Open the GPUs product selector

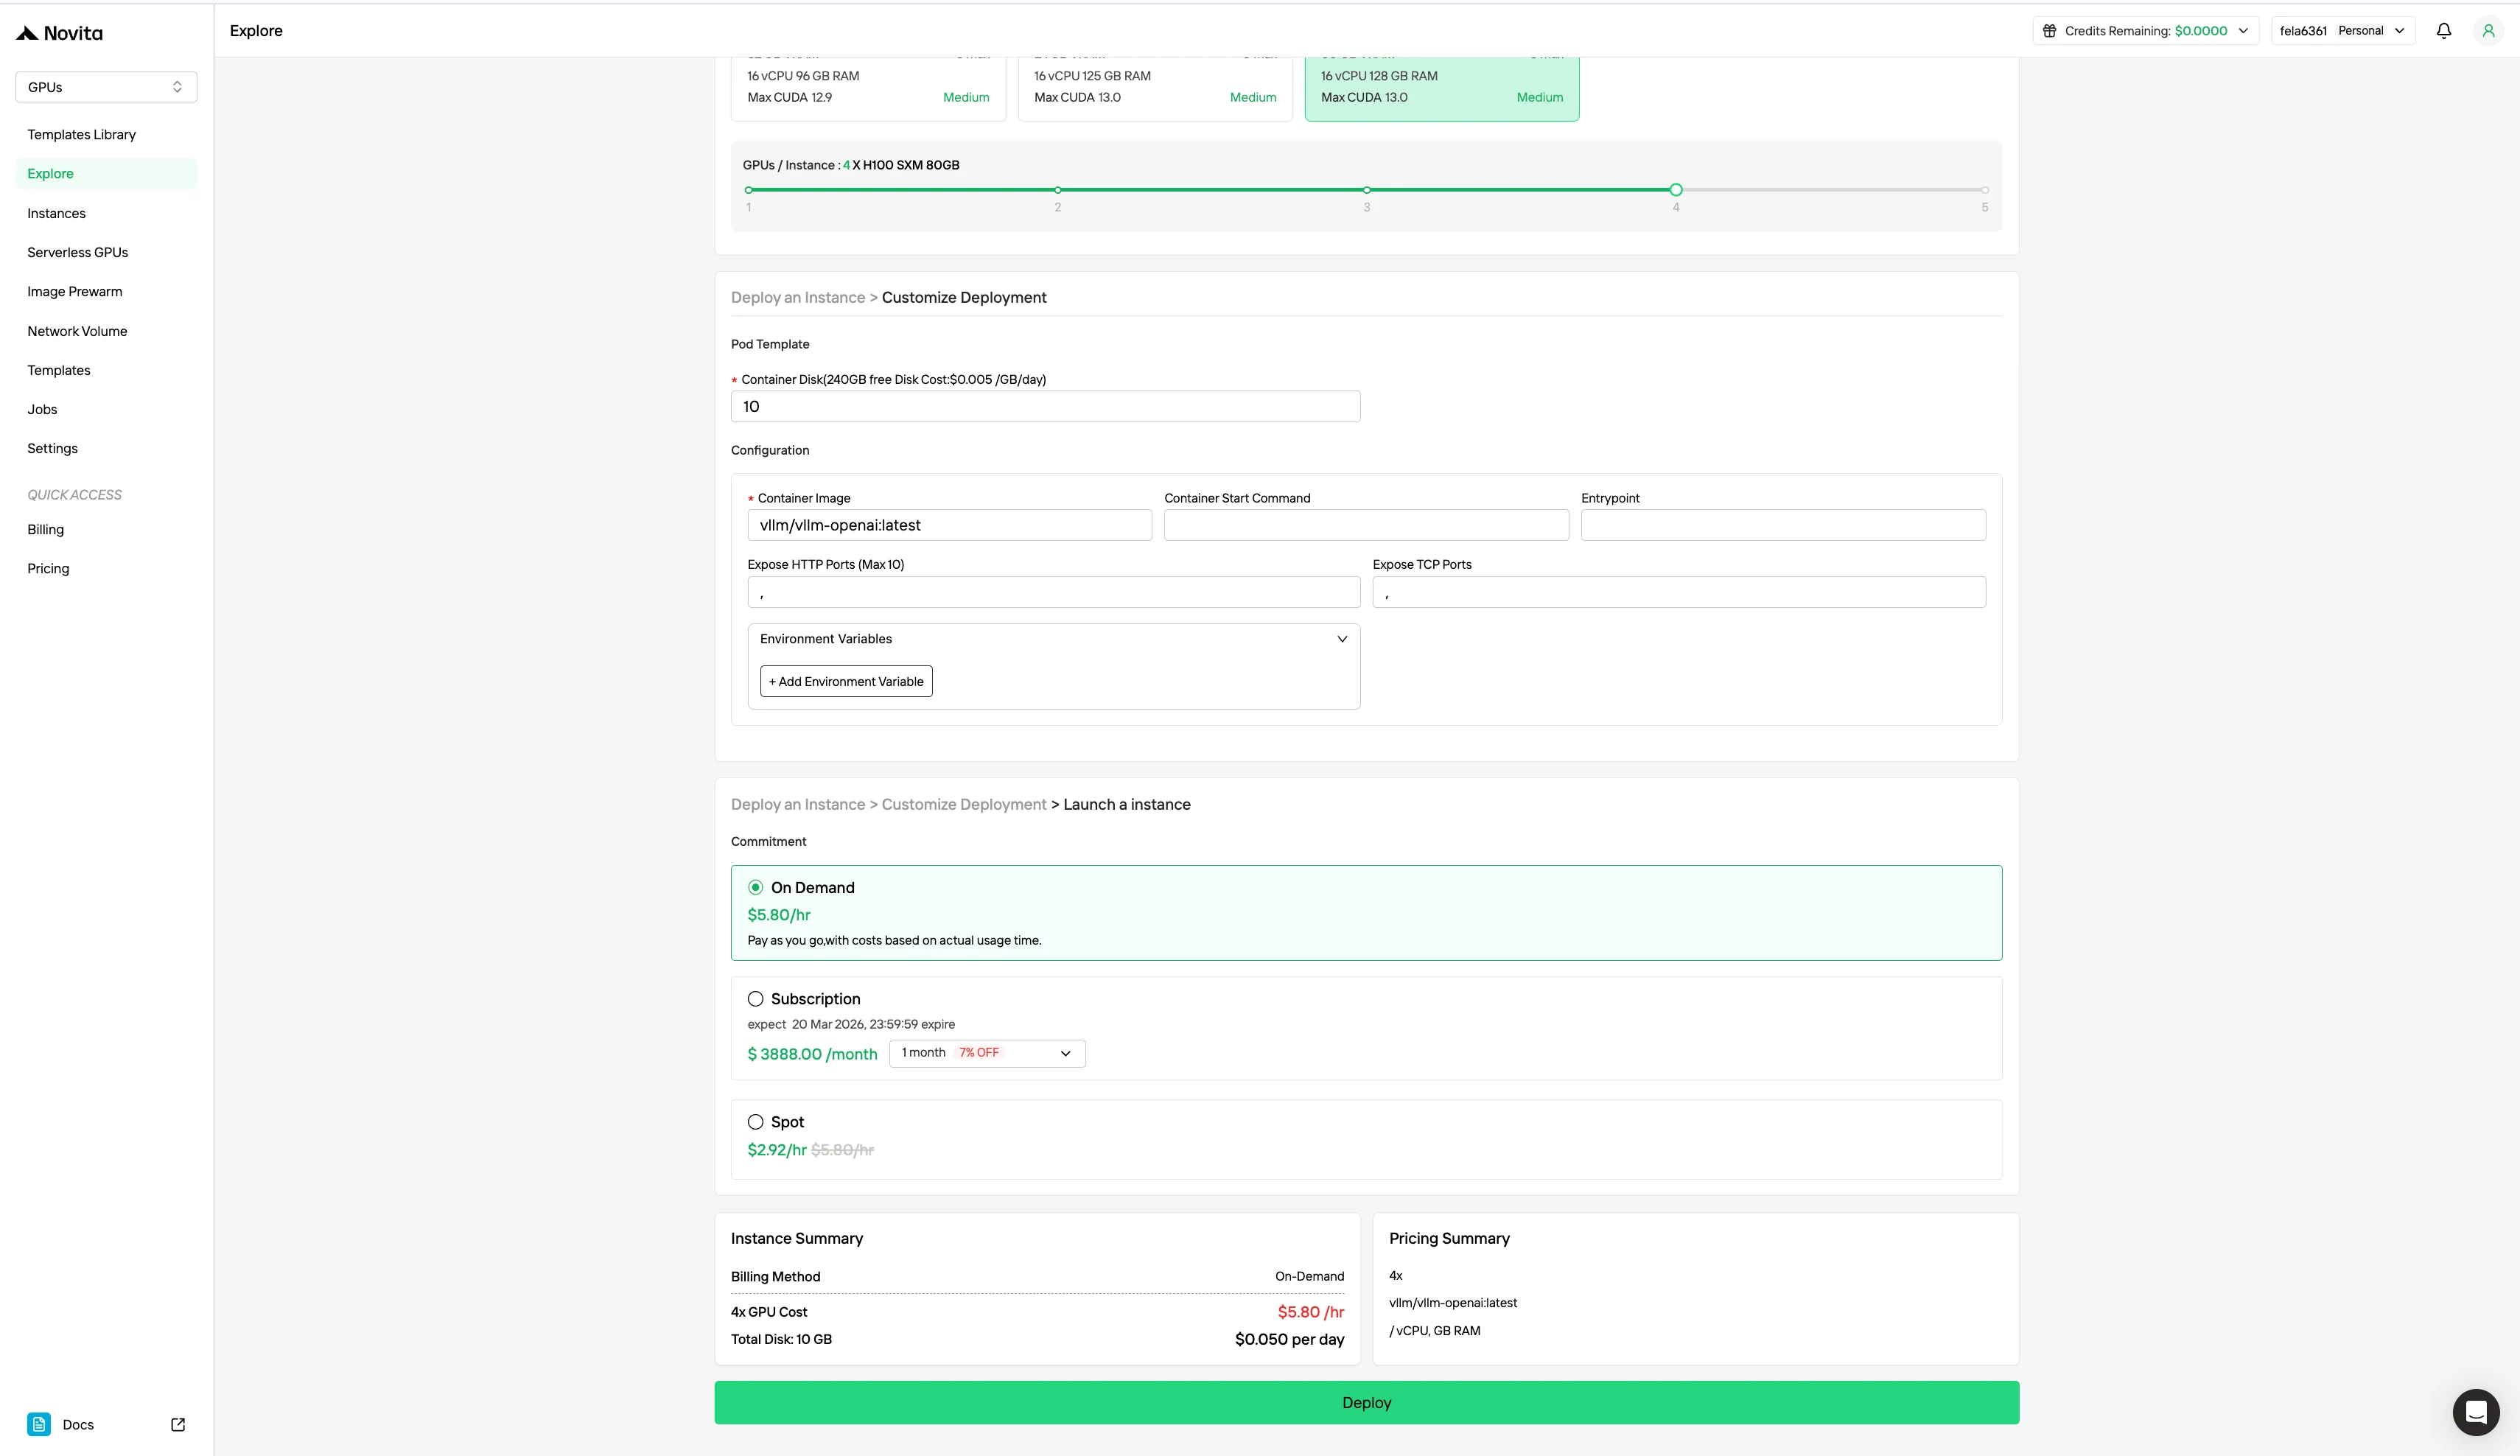pyautogui.click(x=106, y=87)
